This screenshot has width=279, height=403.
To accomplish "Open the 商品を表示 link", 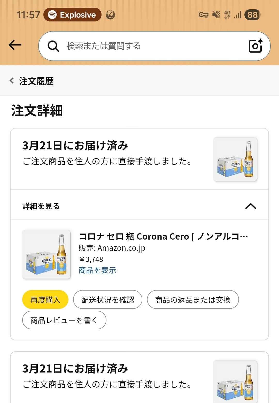I will coord(97,270).
